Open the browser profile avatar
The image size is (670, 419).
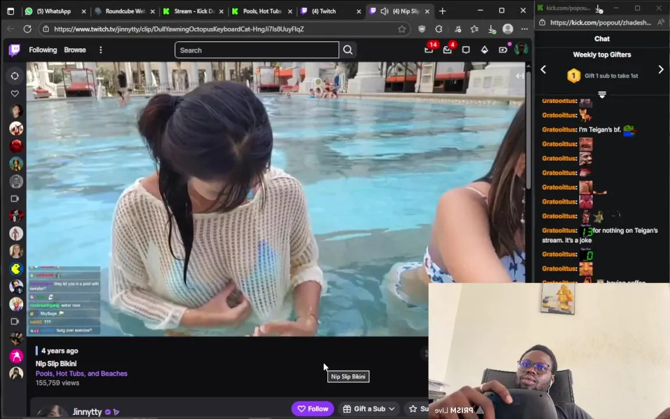[x=508, y=29]
